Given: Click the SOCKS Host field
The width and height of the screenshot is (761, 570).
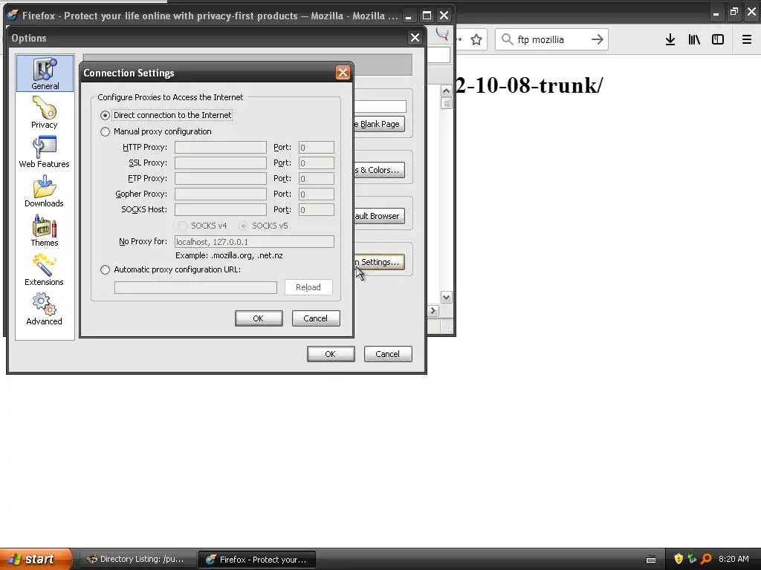Looking at the screenshot, I should 220,209.
